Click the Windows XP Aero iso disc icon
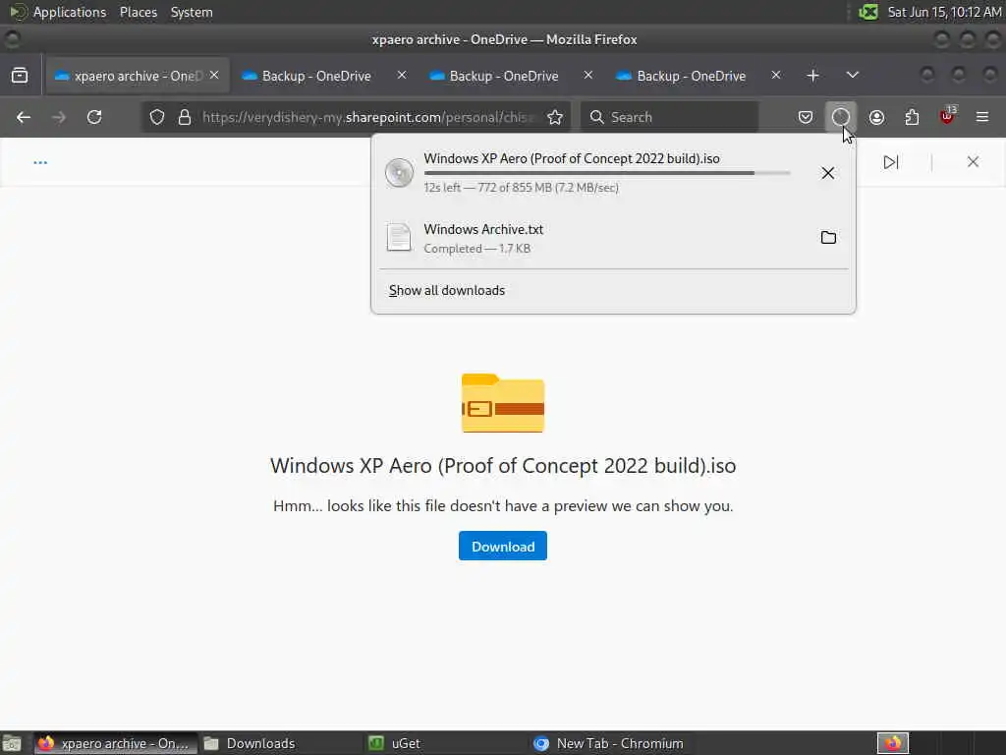 tap(399, 173)
